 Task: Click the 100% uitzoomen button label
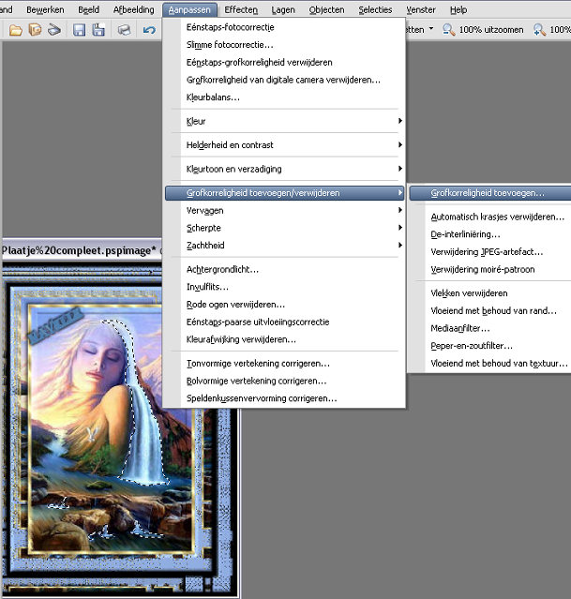pos(491,30)
